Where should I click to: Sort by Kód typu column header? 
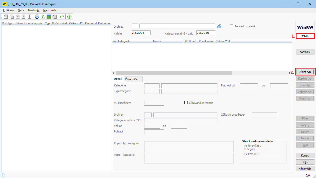(x=7, y=23)
